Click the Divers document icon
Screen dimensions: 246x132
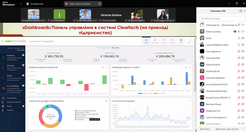(3, 78)
